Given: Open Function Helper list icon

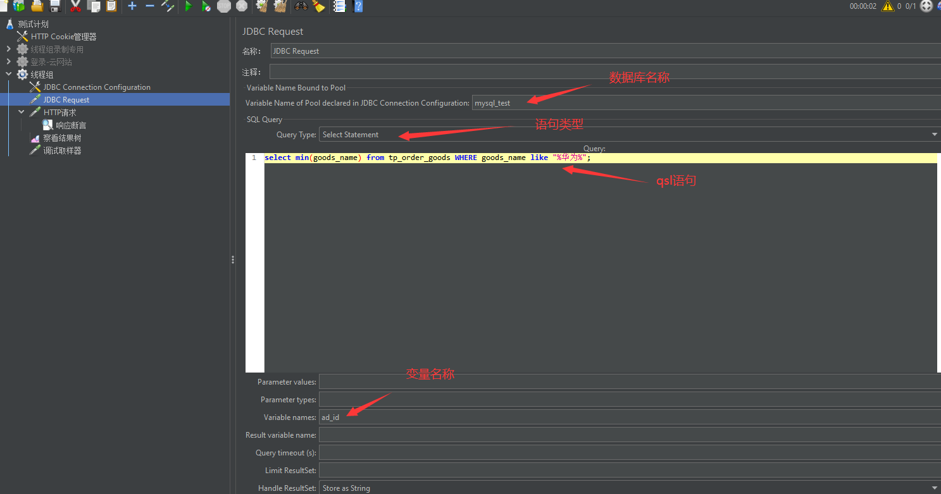Looking at the screenshot, I should tap(339, 6).
